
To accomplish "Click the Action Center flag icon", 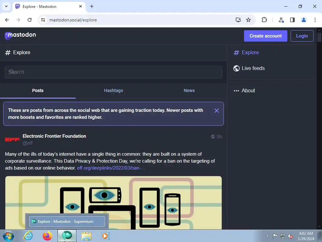I will tap(275, 236).
